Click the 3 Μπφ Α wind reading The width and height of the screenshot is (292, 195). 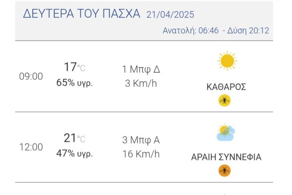pos(141,140)
